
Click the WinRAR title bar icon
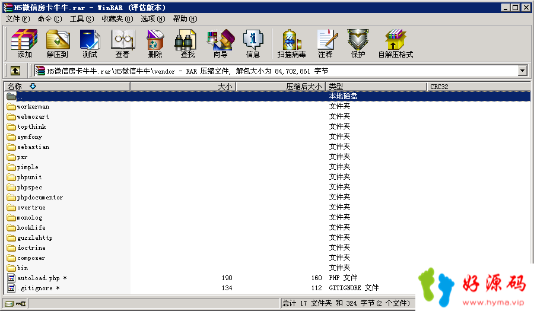click(x=8, y=8)
